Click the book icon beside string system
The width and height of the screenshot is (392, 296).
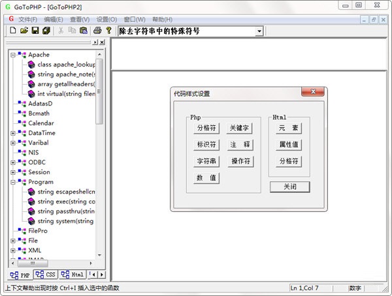[31, 221]
